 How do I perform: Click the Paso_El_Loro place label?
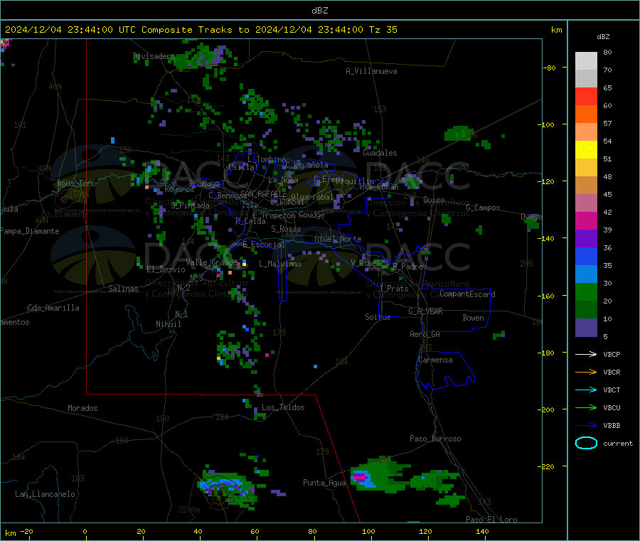tap(491, 520)
